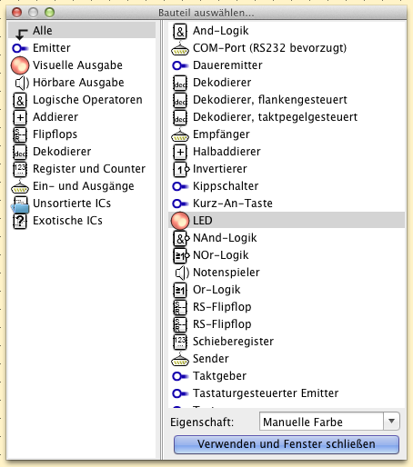The width and height of the screenshot is (413, 467).
Task: Select the Halbaddierer plus icon
Action: [180, 152]
